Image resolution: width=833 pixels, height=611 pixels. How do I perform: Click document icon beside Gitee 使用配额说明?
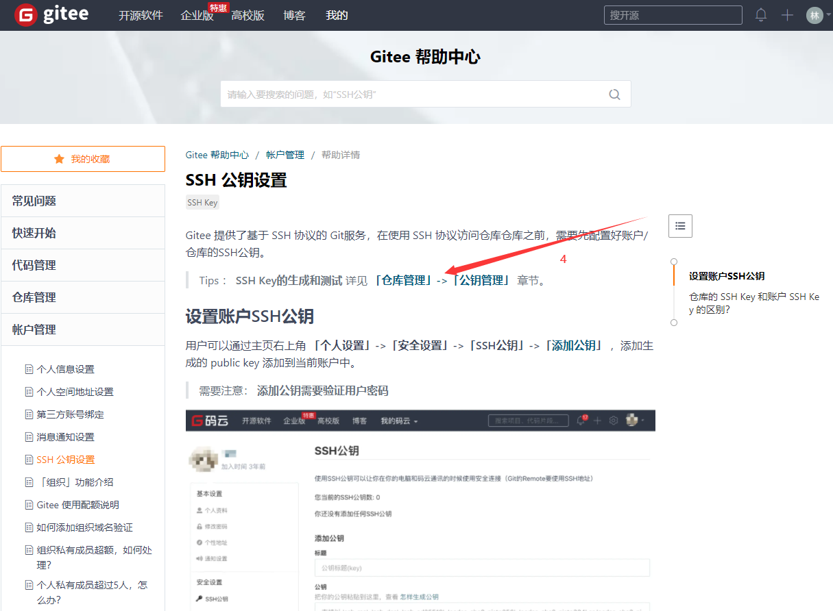29,505
